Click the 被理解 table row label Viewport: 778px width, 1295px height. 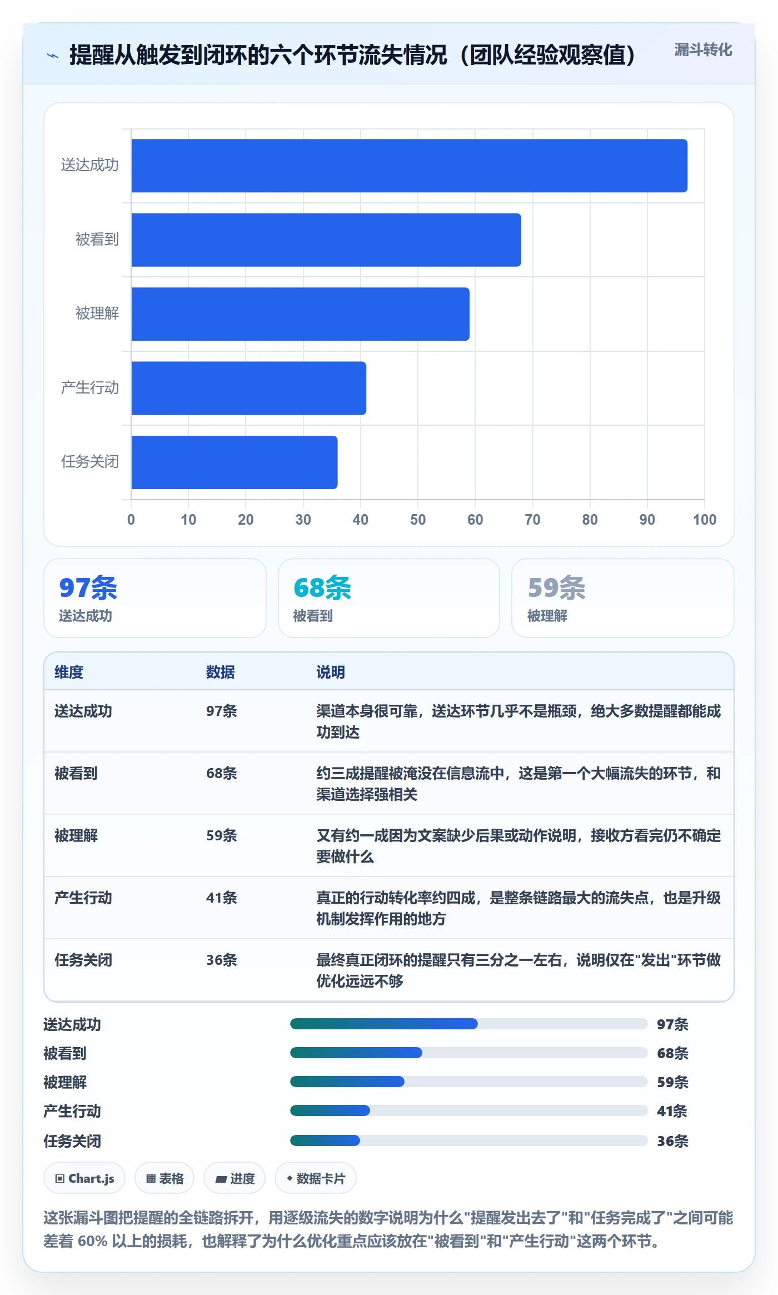pos(76,835)
